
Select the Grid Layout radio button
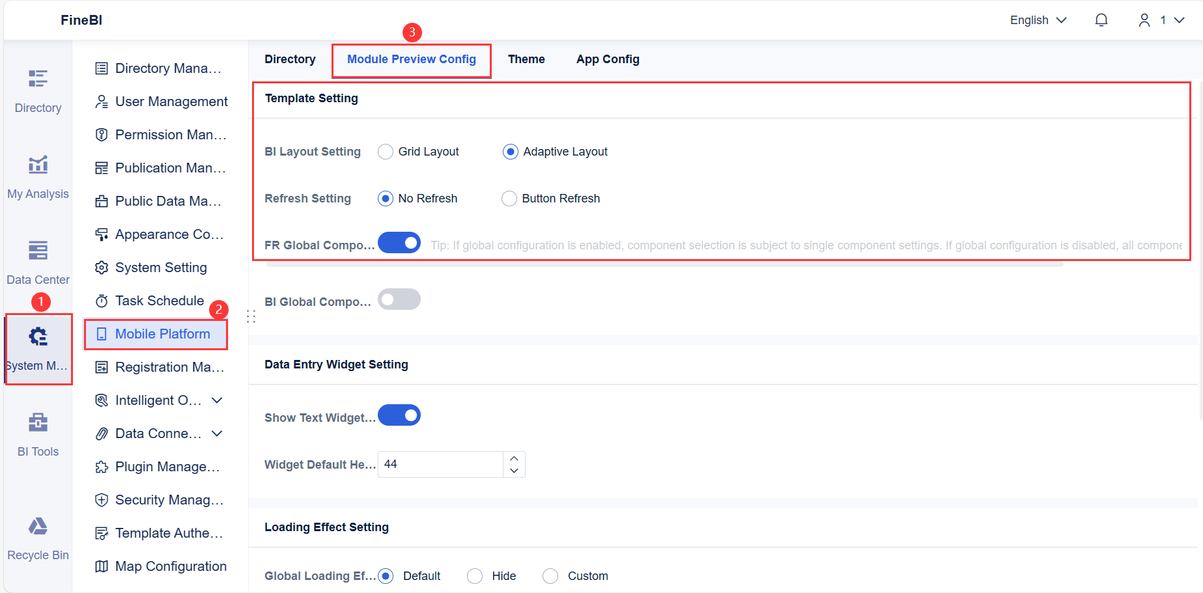[386, 151]
